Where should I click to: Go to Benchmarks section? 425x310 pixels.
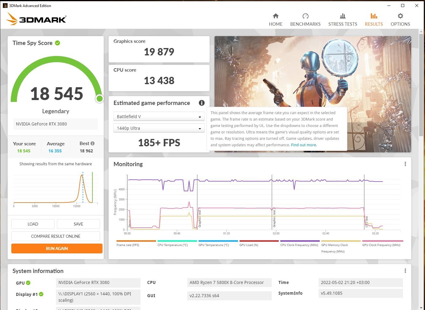[305, 20]
